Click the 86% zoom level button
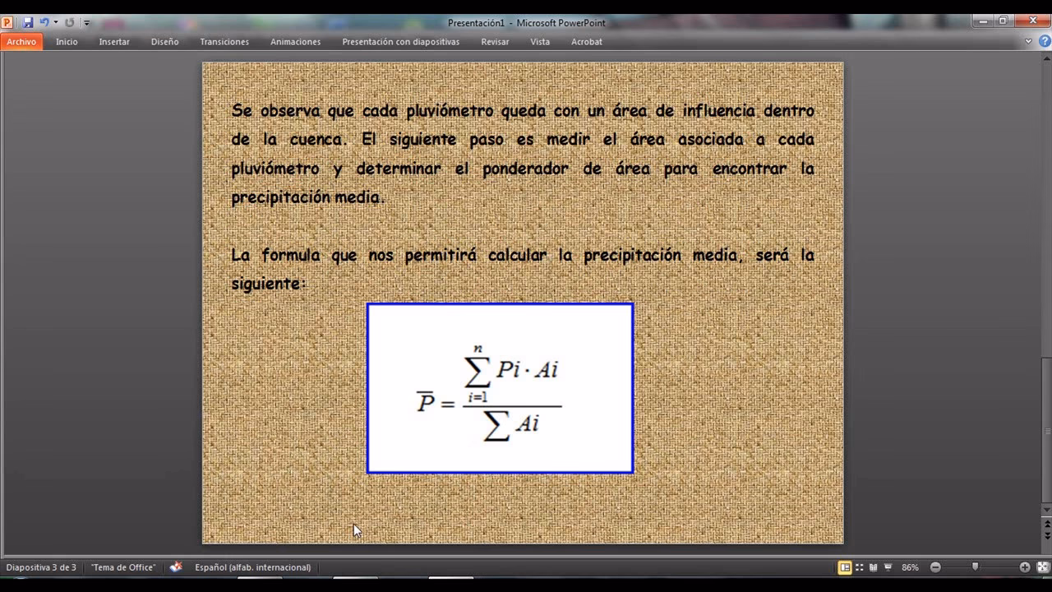 [x=910, y=567]
